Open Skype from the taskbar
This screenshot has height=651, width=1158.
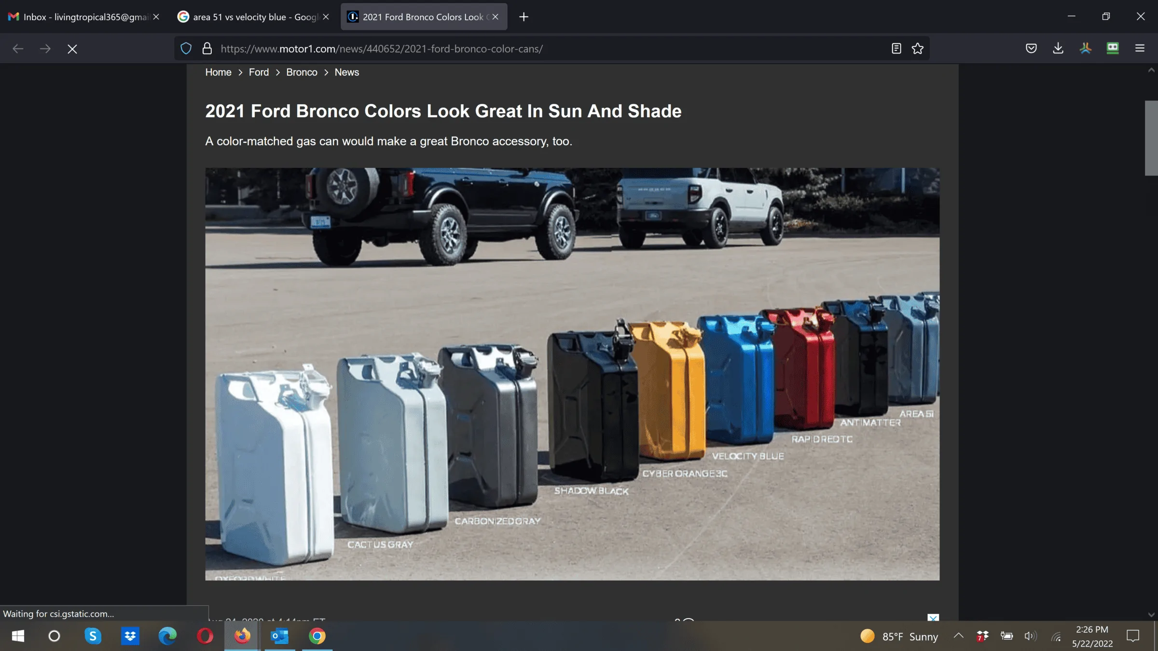click(x=93, y=636)
